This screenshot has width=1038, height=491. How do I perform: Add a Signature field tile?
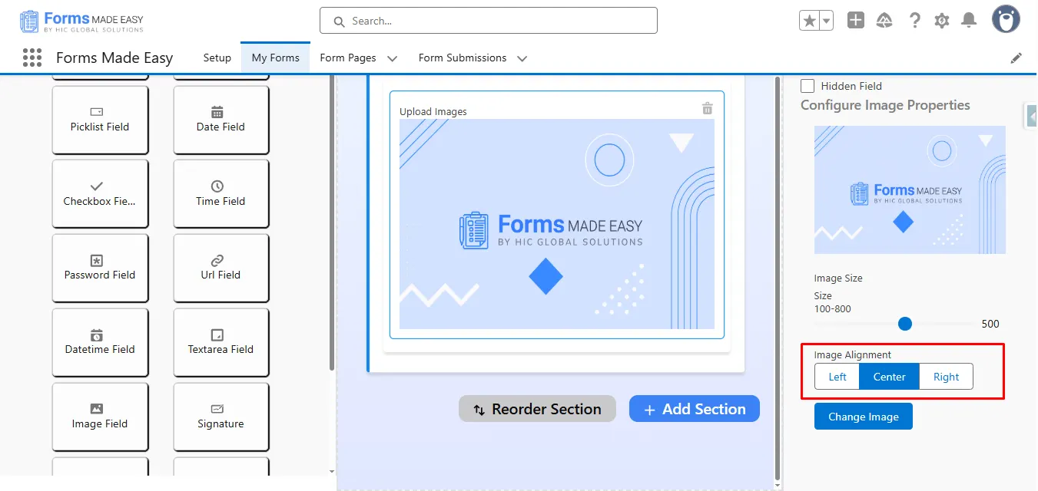221,417
